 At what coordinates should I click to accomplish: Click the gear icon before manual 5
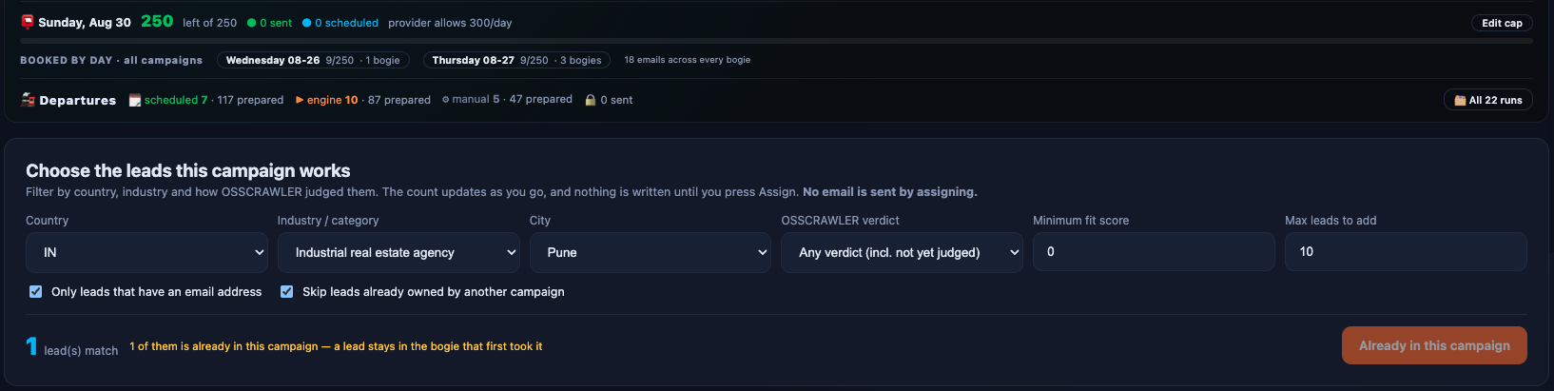445,99
